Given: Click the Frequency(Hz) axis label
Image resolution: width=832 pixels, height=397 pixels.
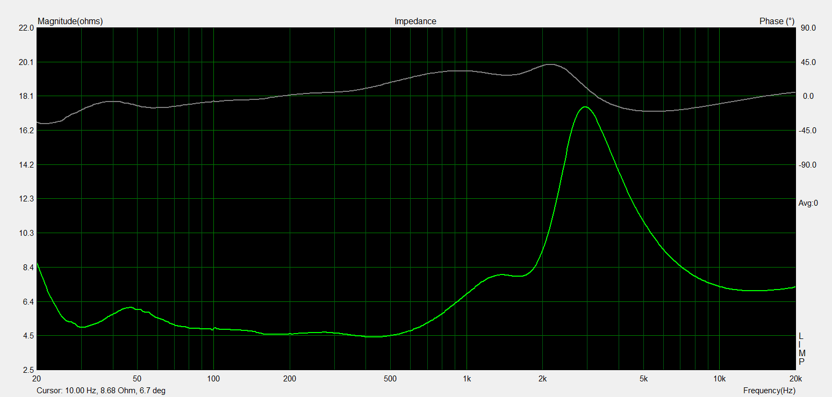Looking at the screenshot, I should click(x=769, y=390).
